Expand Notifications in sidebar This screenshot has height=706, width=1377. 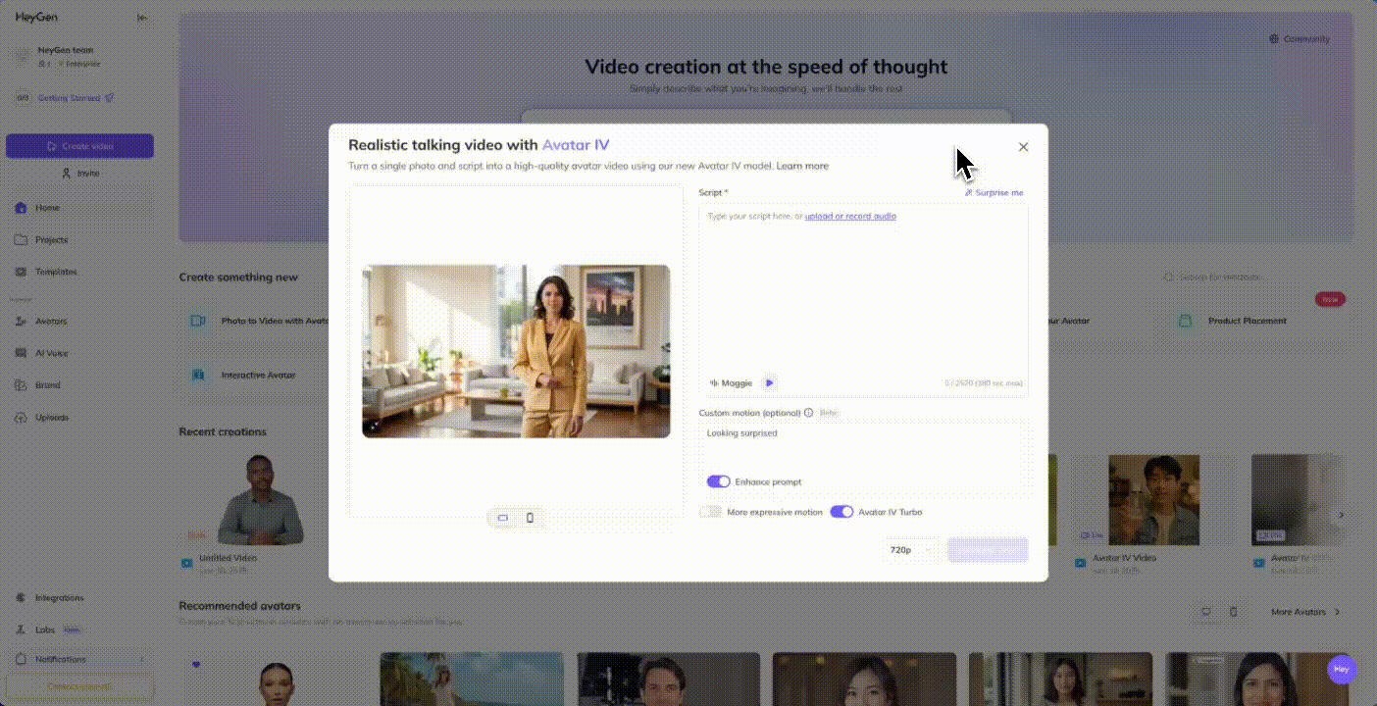79,659
